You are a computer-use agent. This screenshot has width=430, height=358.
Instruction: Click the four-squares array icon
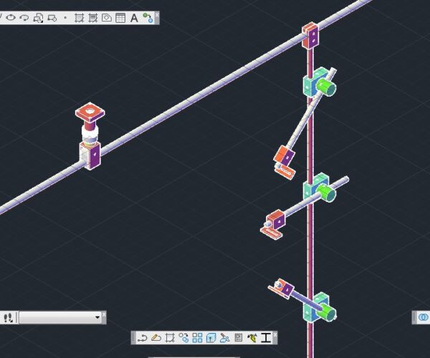pos(198,338)
